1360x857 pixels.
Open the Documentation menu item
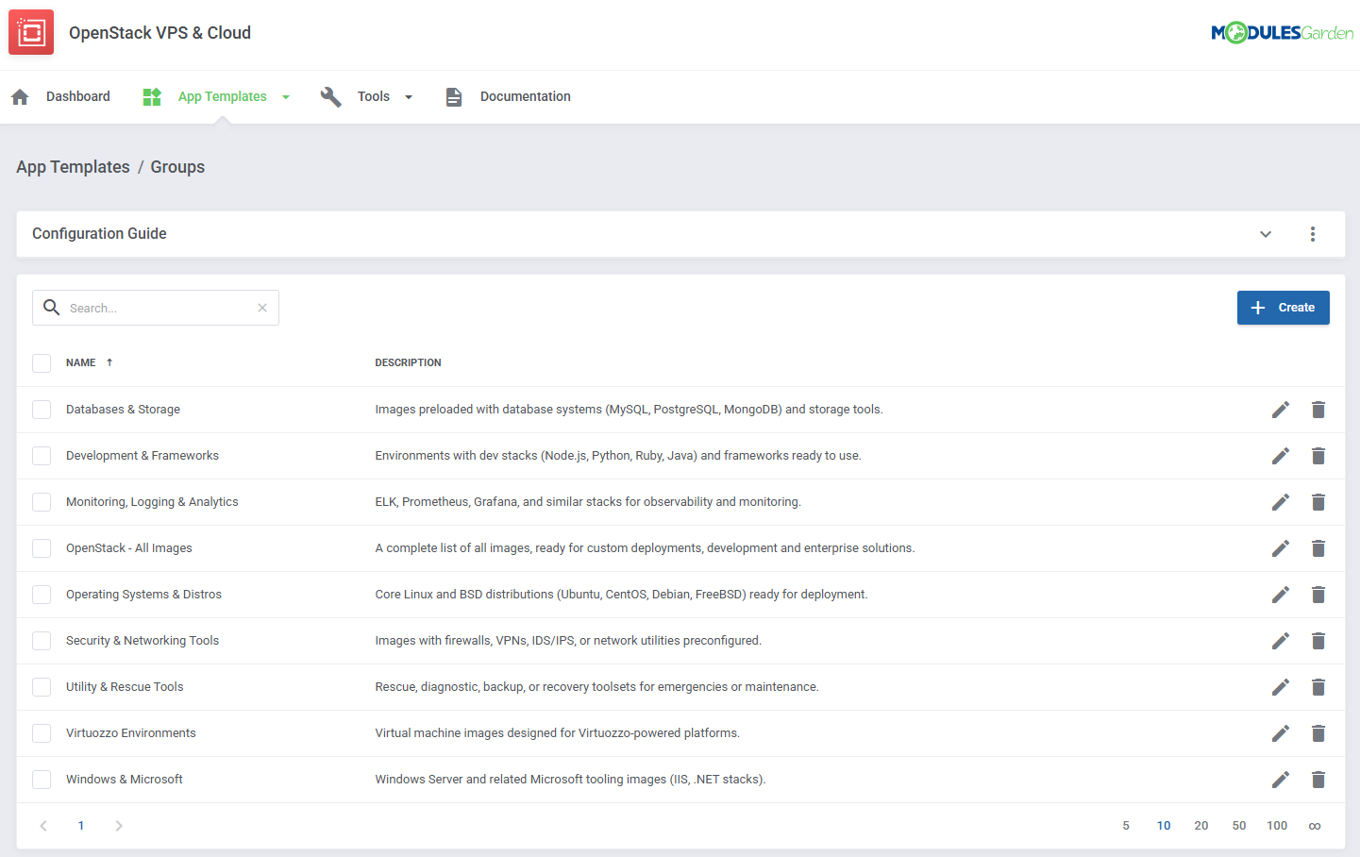point(525,95)
